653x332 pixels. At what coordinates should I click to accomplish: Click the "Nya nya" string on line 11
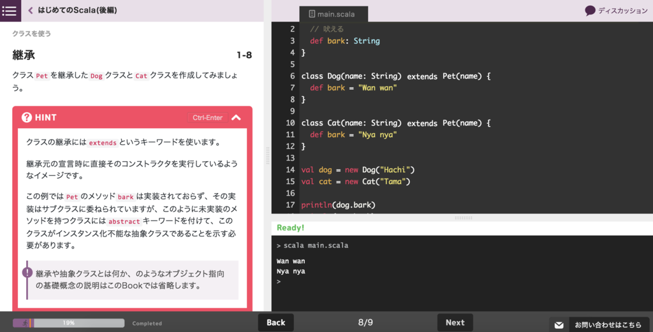pyautogui.click(x=378, y=135)
